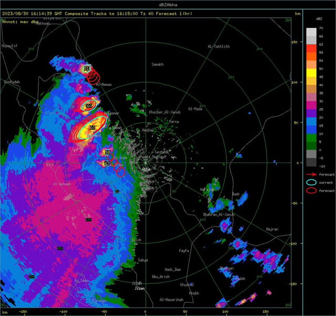This screenshot has height=316, width=336.
Task: Click the purple 20-25 dBZ color swatch
Action: (x=311, y=113)
